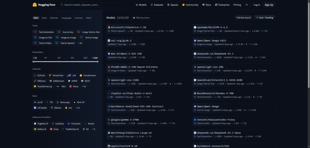
Task: Filter by the MLX LM app
Action: coord(79,103)
